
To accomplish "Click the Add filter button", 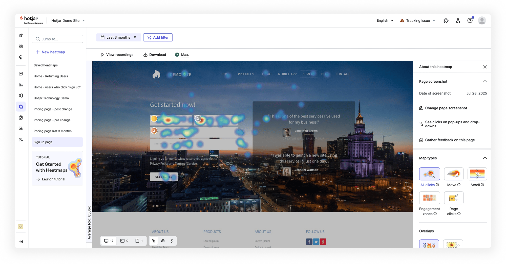I will [x=158, y=37].
